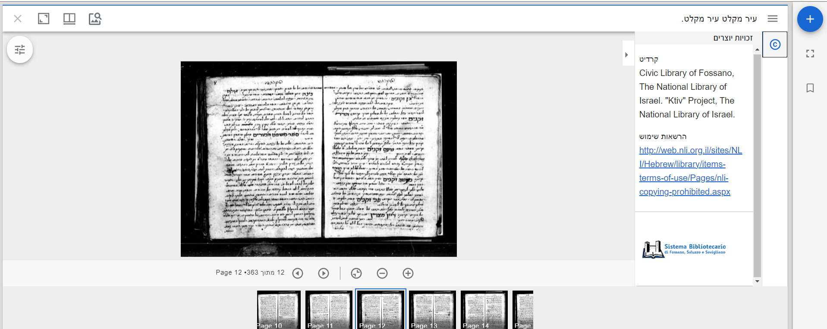Go to next page arrow

pyautogui.click(x=324, y=273)
